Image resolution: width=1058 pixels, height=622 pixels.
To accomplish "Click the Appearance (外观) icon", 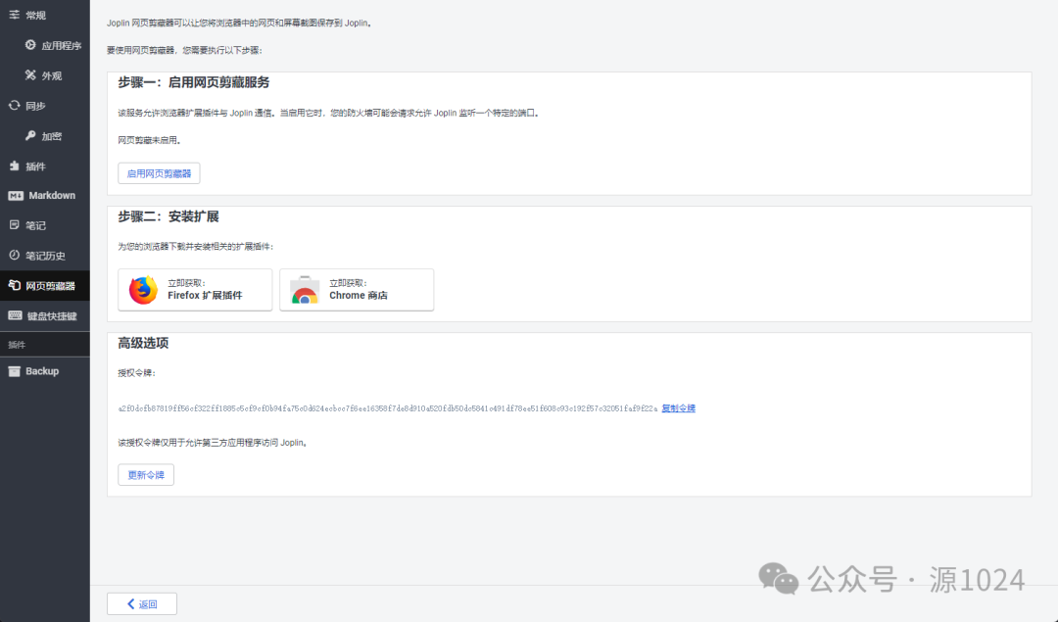I will pyautogui.click(x=30, y=74).
